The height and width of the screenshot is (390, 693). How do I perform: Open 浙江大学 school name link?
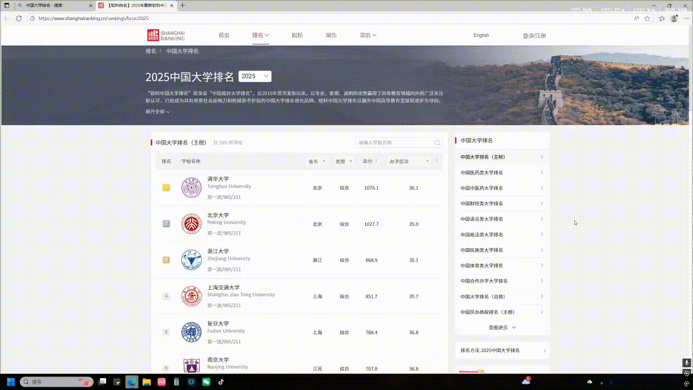218,251
